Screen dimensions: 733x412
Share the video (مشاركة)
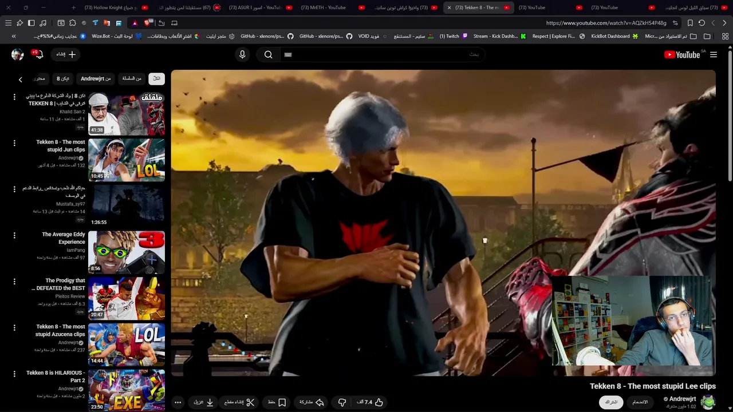tap(312, 402)
